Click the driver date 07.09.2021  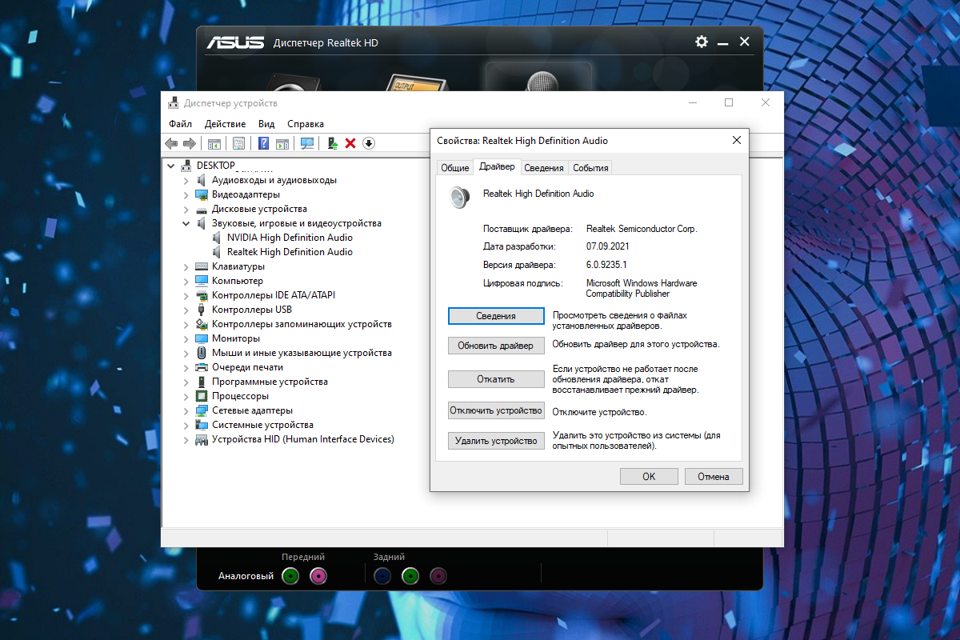608,246
